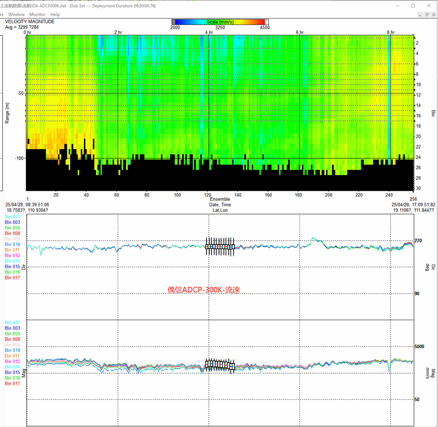
Task: Click the 4 hr marker above contour plot
Action: pos(208,32)
